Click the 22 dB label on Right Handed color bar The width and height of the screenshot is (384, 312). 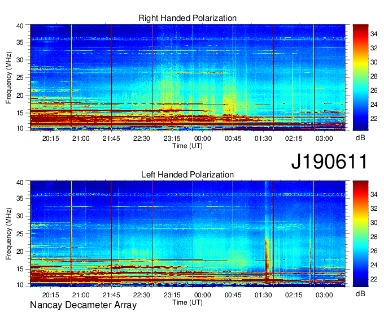374,119
